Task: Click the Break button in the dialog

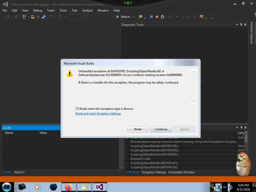Action: (138, 129)
